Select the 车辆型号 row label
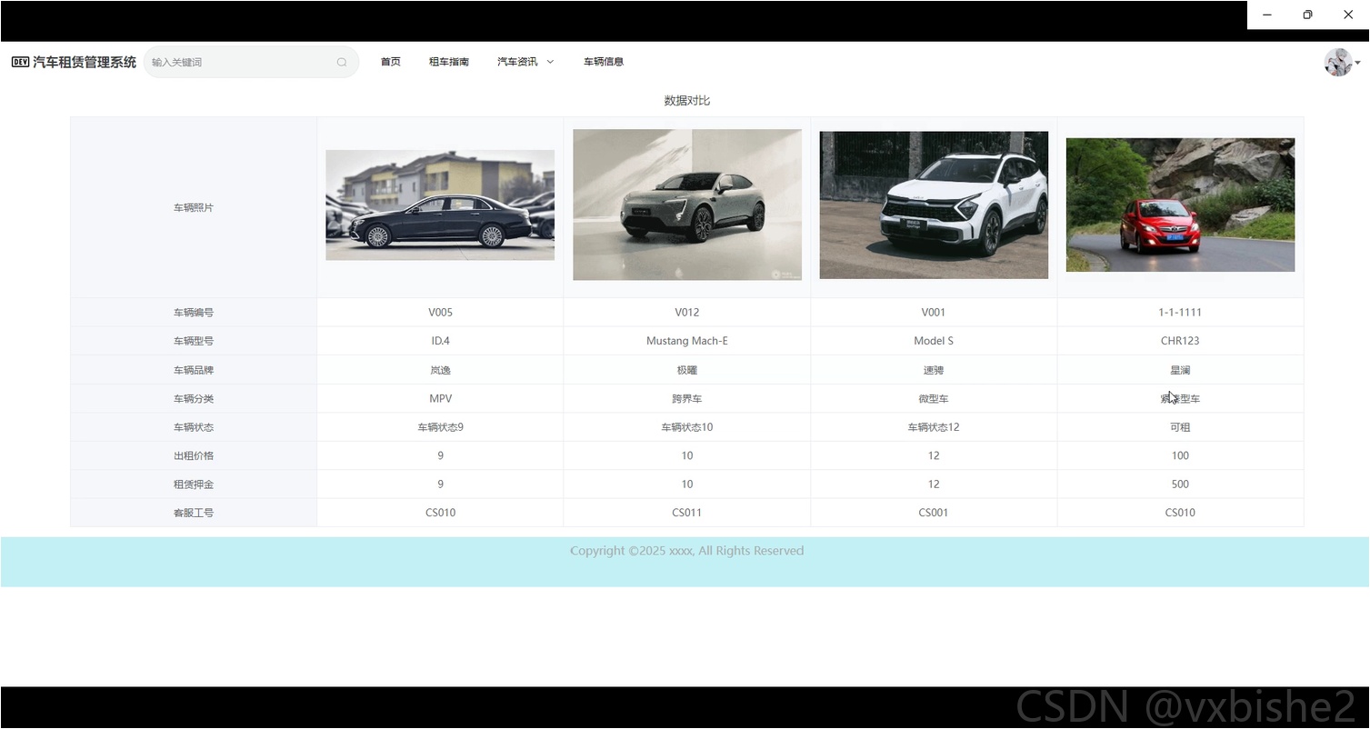 [194, 342]
